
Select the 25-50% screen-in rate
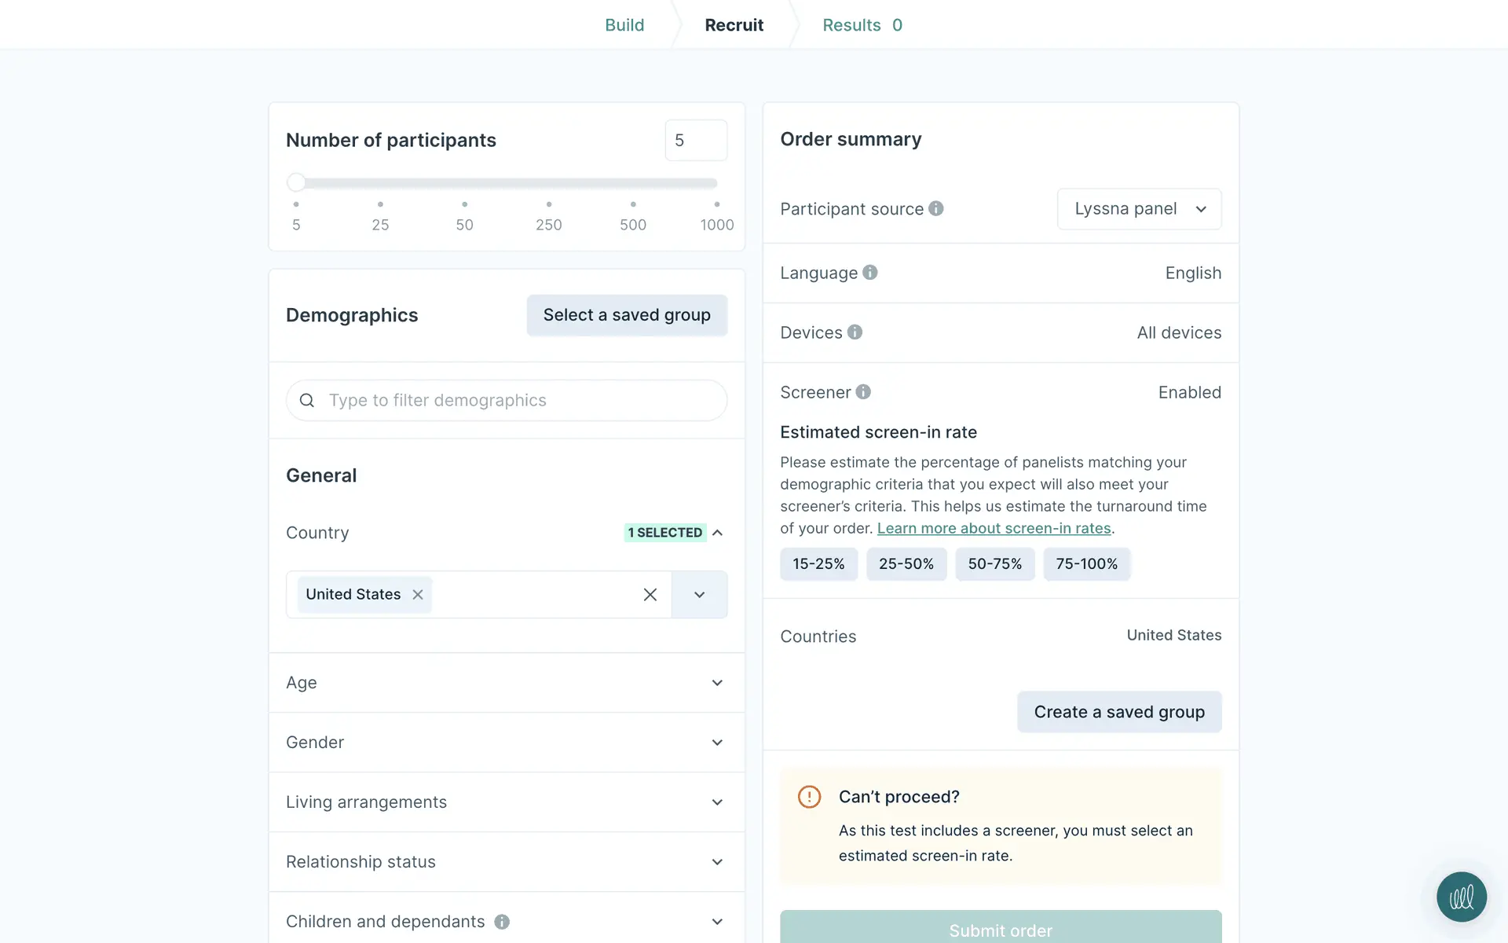pos(906,564)
